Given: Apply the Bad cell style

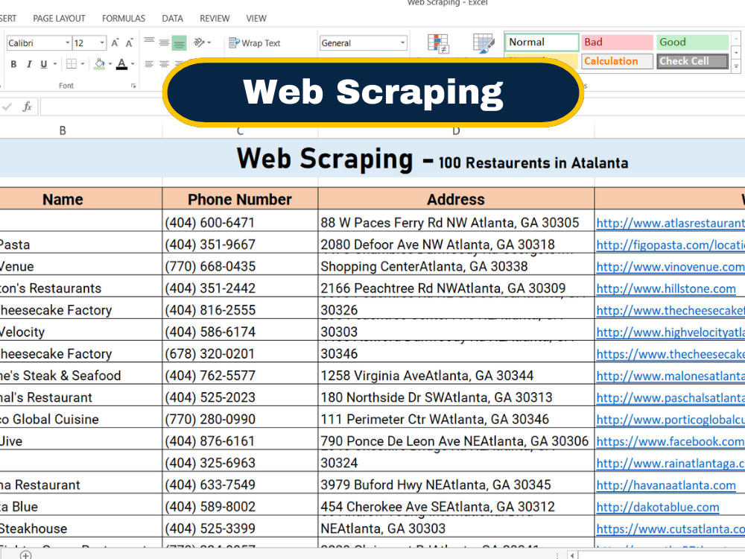Looking at the screenshot, I should click(617, 42).
